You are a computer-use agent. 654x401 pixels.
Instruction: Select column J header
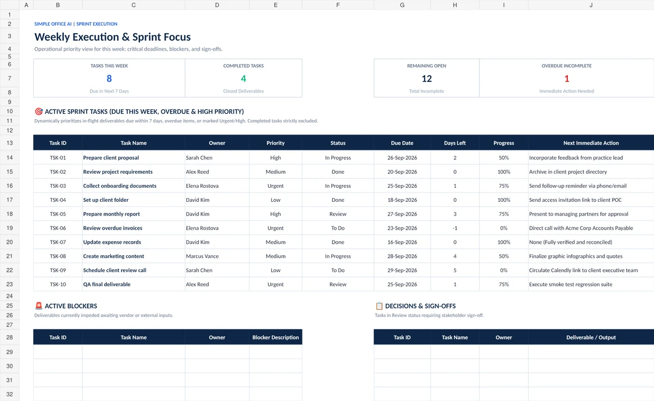pos(591,5)
